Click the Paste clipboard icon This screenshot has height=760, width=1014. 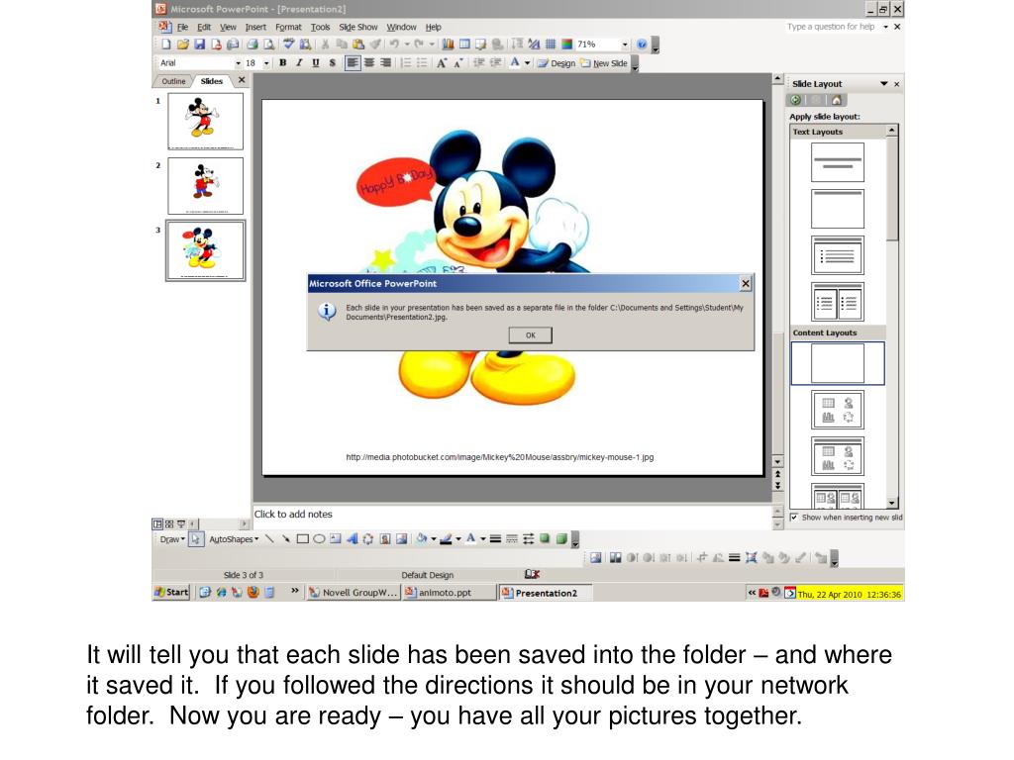coord(358,45)
